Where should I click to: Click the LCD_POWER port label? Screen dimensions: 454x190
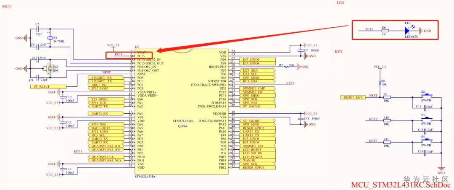[x=257, y=157]
